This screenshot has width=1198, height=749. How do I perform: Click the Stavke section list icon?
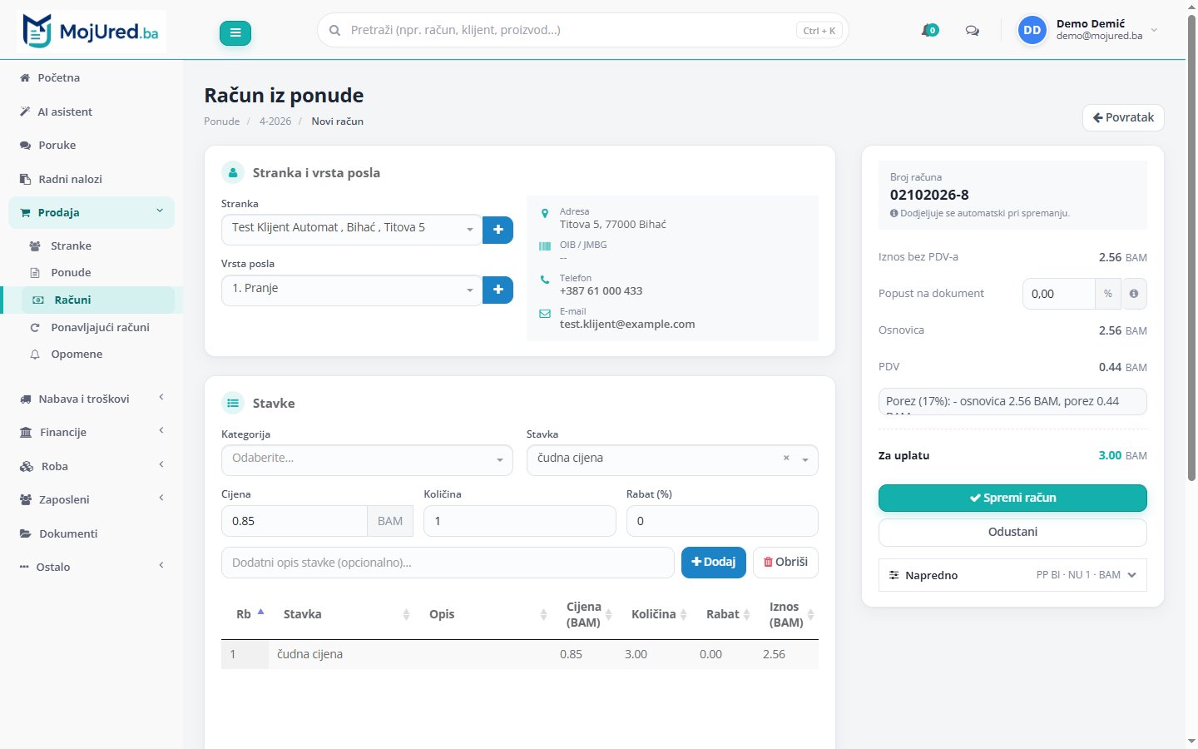(x=233, y=403)
